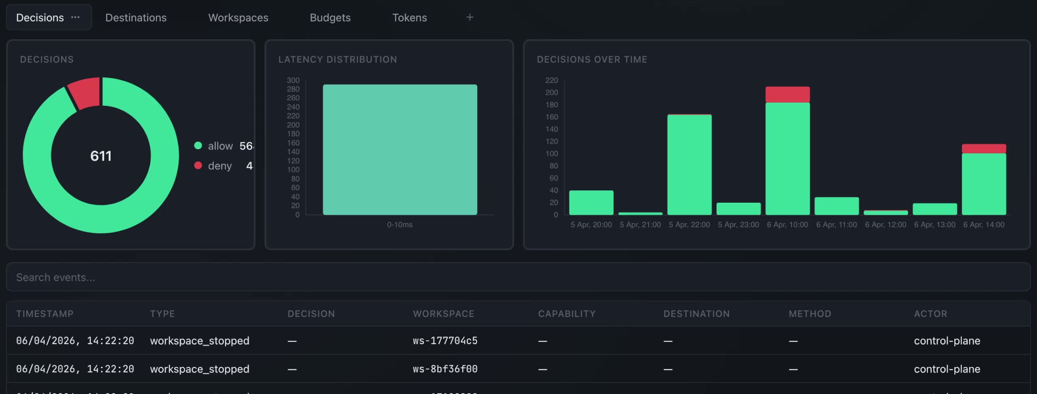Click the Actor column header
This screenshot has height=394, width=1037.
click(930, 314)
